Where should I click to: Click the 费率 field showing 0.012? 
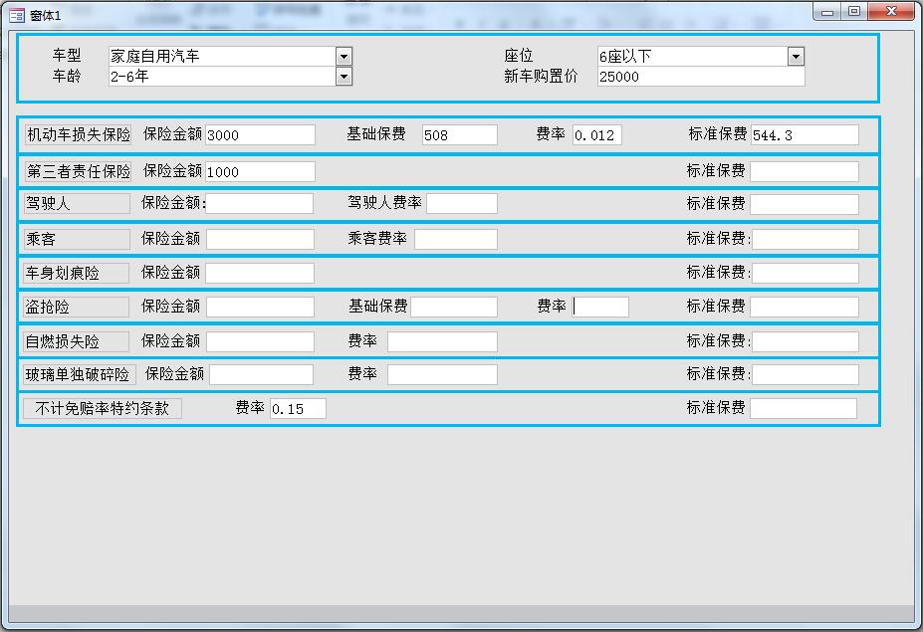coord(596,135)
